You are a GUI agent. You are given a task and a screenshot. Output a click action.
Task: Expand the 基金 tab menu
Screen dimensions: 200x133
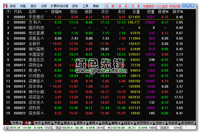pos(68,123)
